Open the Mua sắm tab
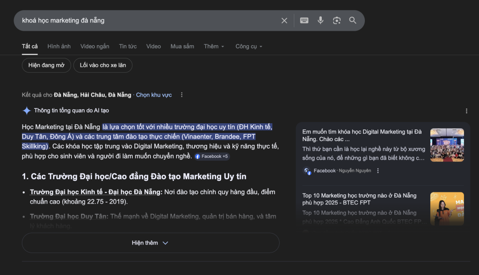 click(x=182, y=46)
